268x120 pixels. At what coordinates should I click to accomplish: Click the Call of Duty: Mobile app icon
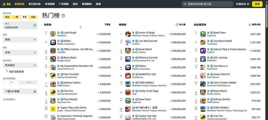[x=203, y=84]
